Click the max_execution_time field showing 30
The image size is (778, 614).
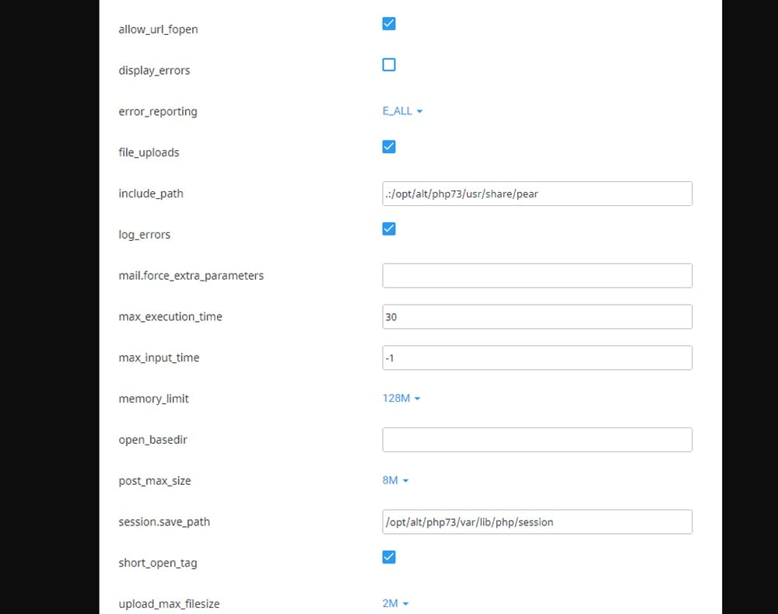[538, 316]
